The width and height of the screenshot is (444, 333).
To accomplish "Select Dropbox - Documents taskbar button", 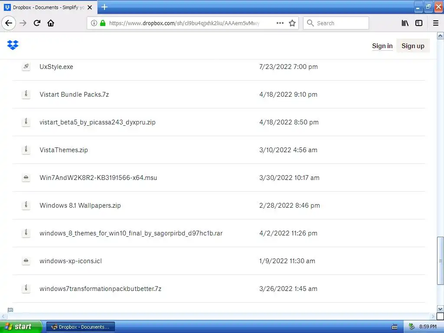I will [80, 327].
